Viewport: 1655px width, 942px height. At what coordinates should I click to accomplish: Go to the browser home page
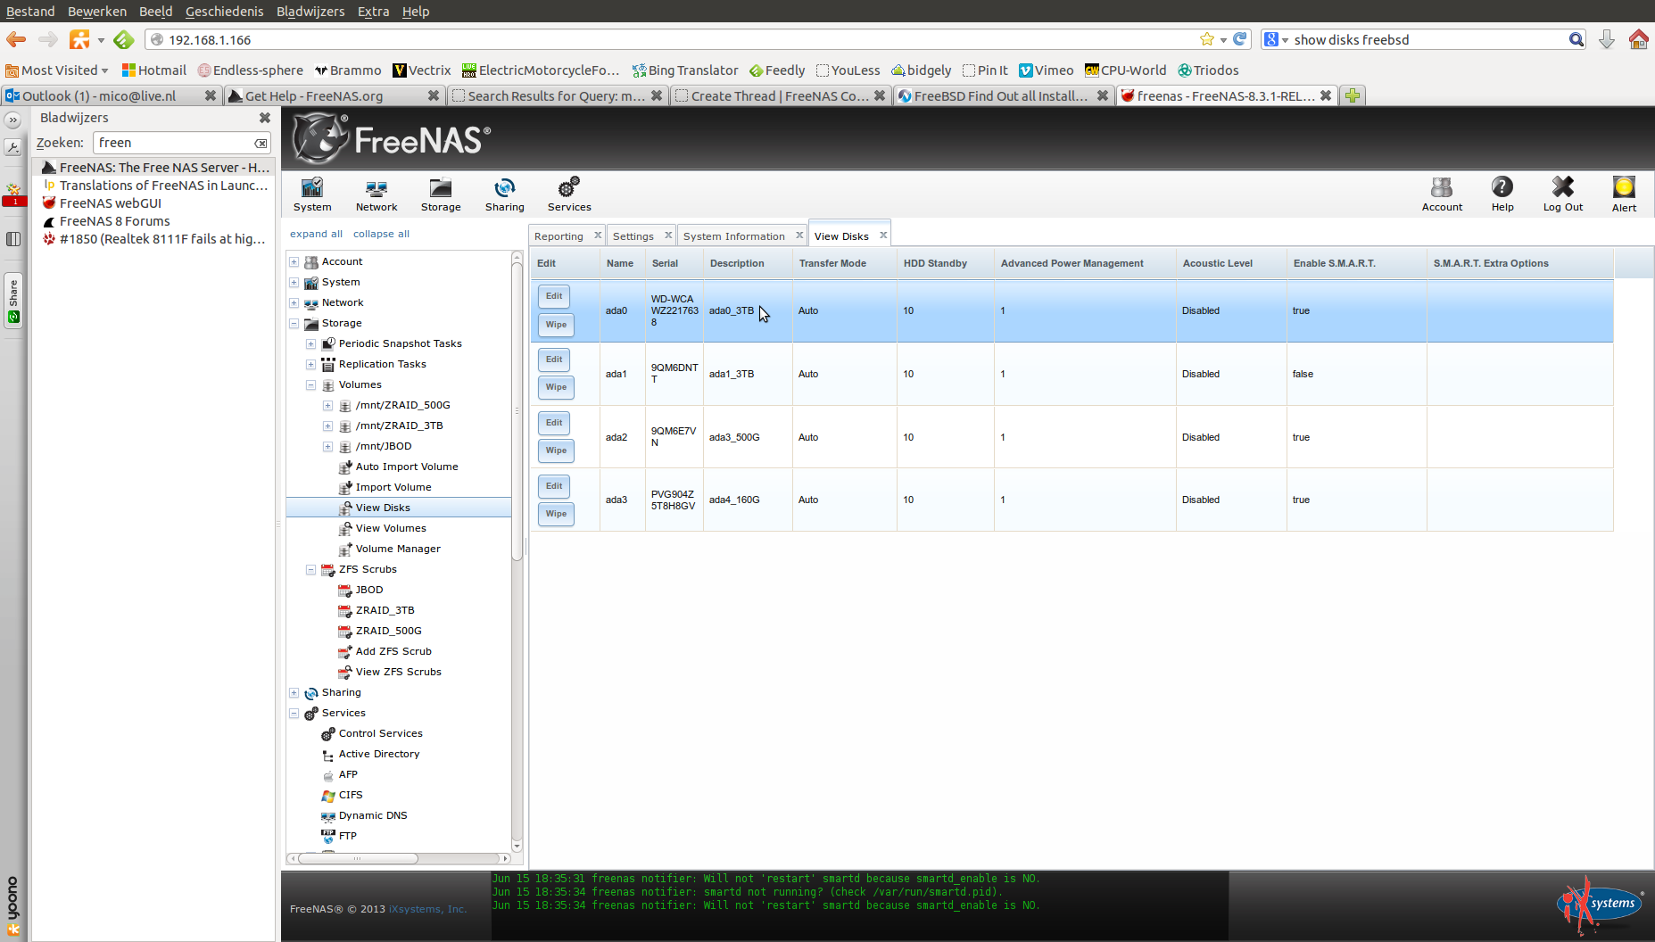[x=1638, y=39]
